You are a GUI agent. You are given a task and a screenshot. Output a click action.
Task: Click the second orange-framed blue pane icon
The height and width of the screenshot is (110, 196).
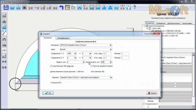(x=98, y=7)
